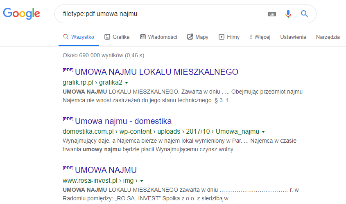Open the rosa-invest UMOWA NAJMU result
This screenshot has height=204, width=346.
coord(106,170)
